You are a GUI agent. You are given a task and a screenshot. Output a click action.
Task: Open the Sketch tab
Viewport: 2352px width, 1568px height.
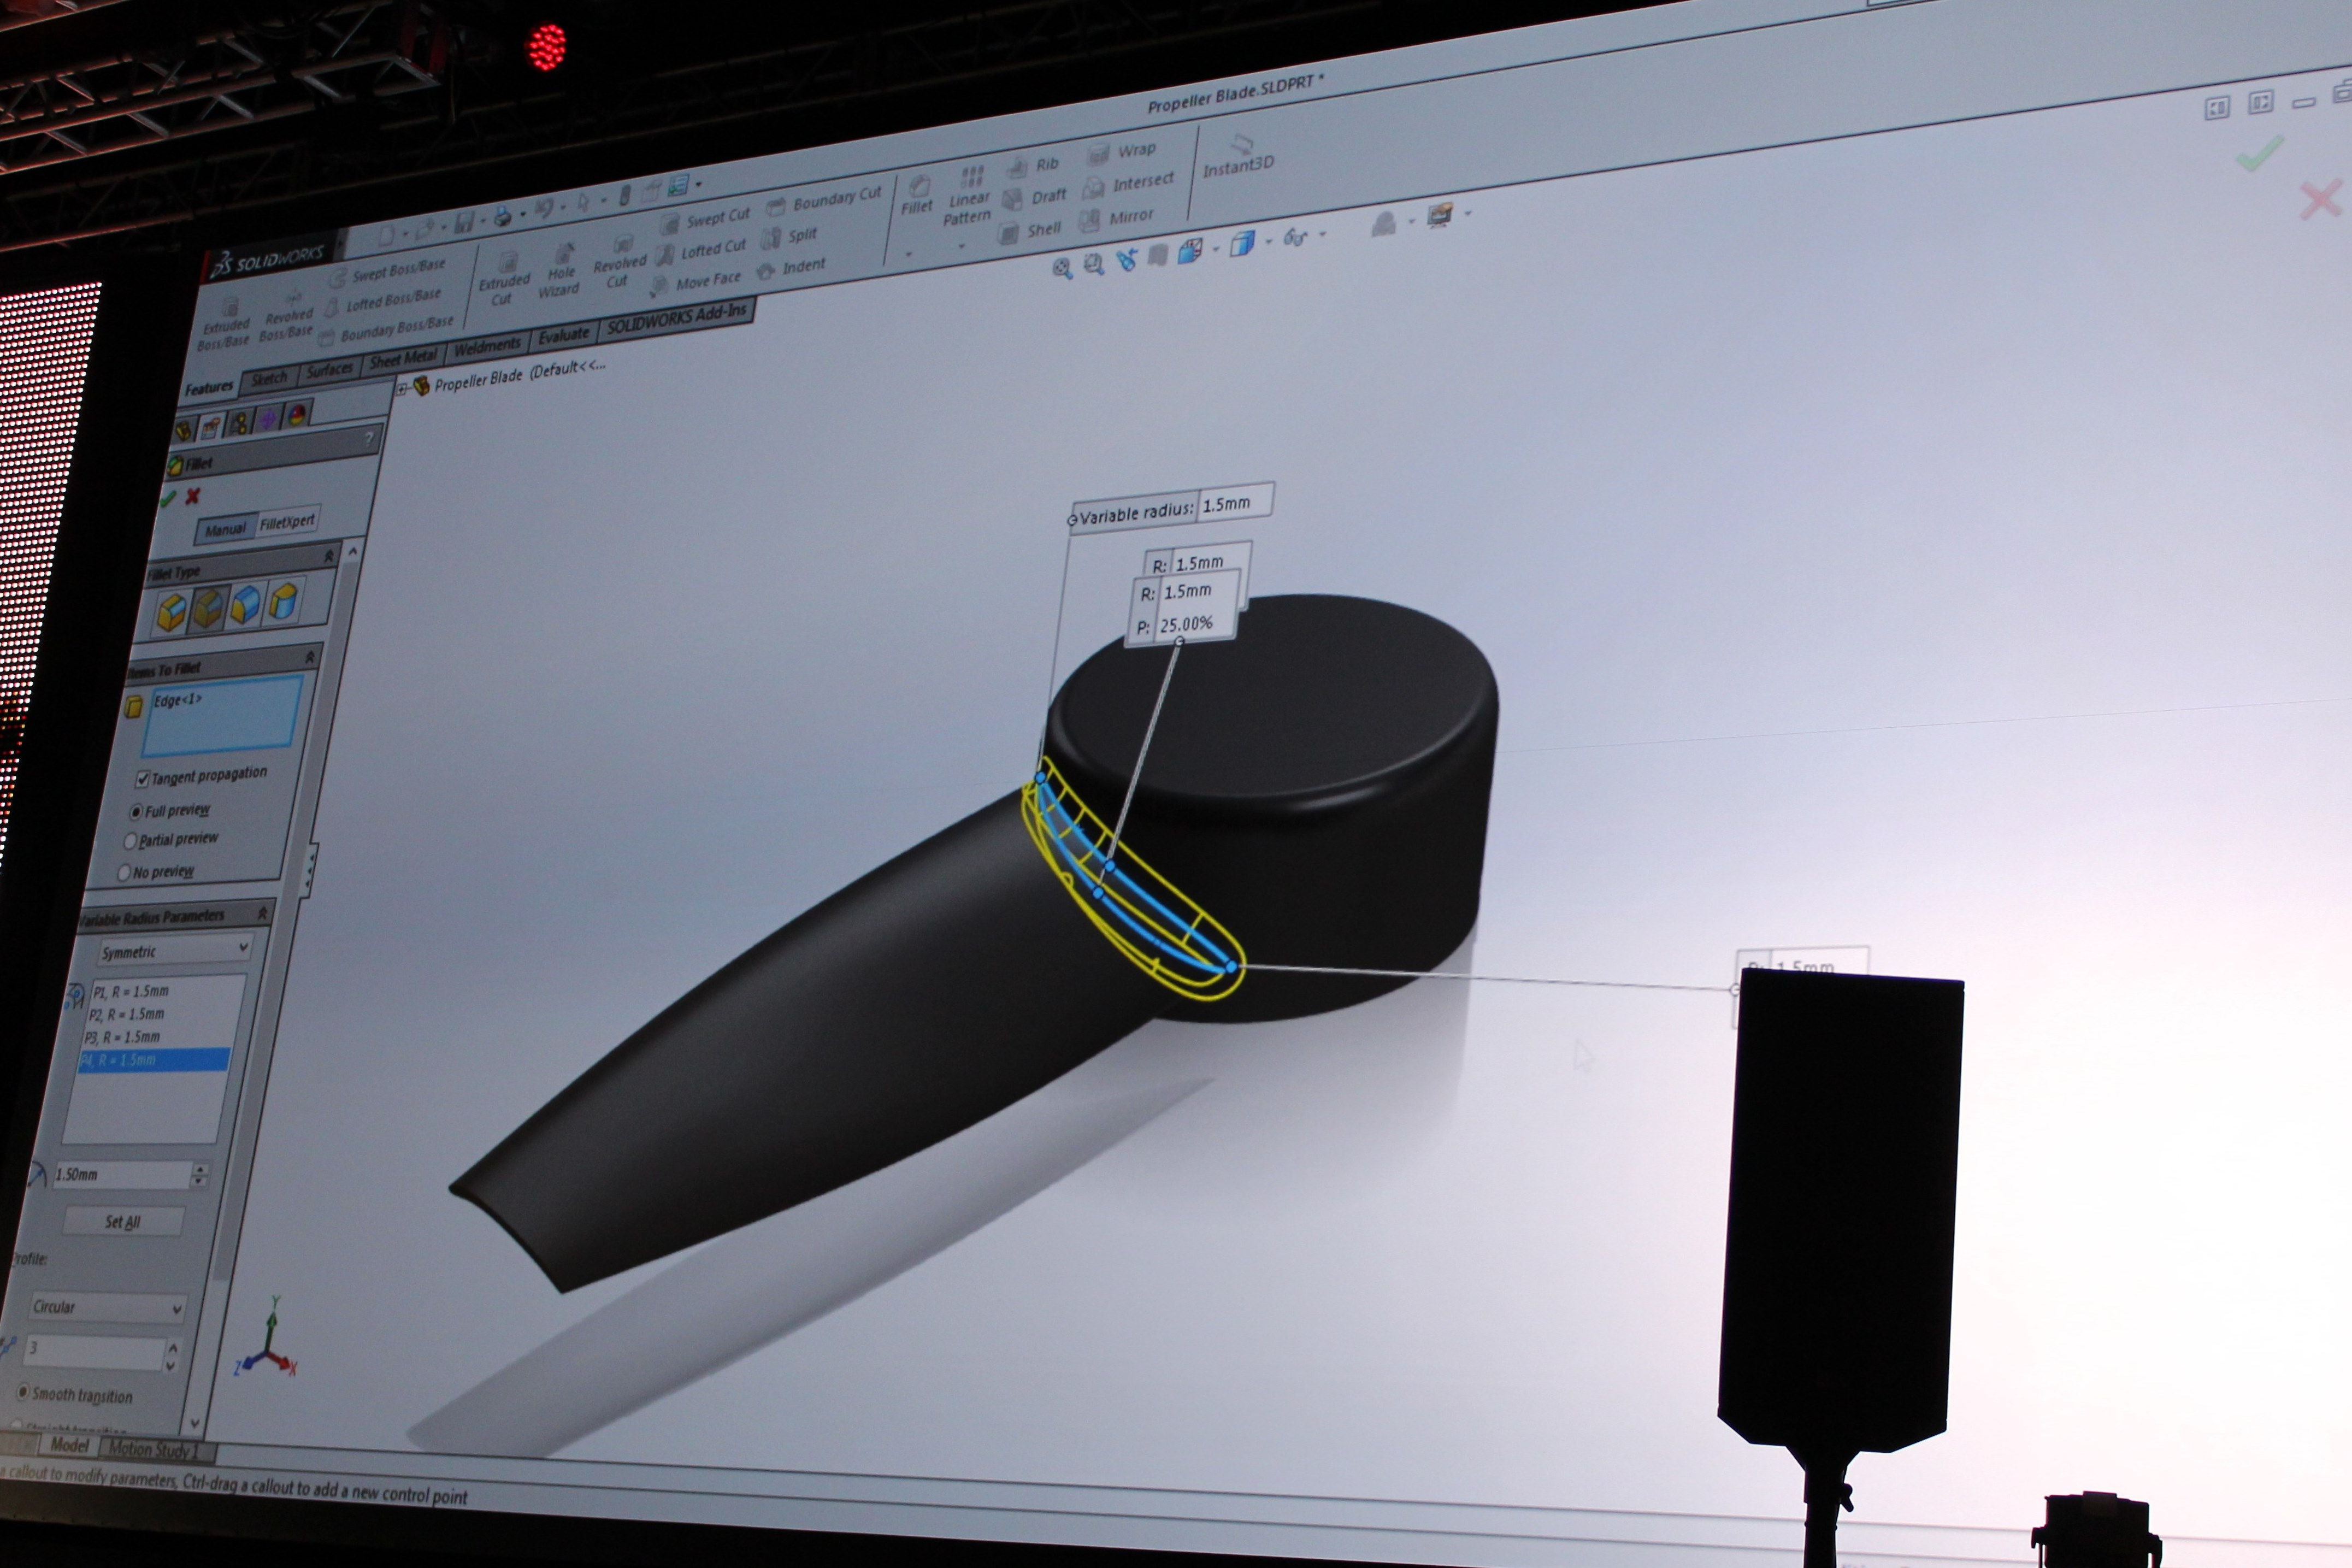(x=268, y=378)
